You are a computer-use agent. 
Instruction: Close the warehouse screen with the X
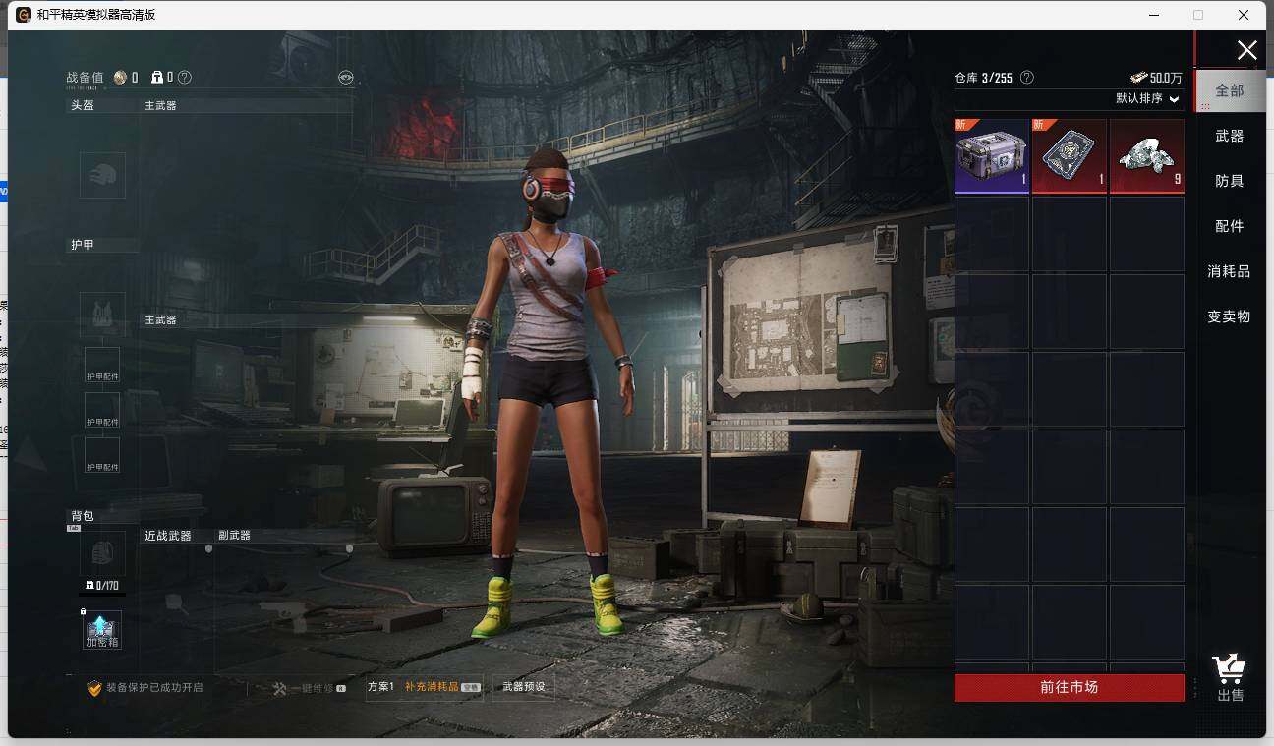1246,50
